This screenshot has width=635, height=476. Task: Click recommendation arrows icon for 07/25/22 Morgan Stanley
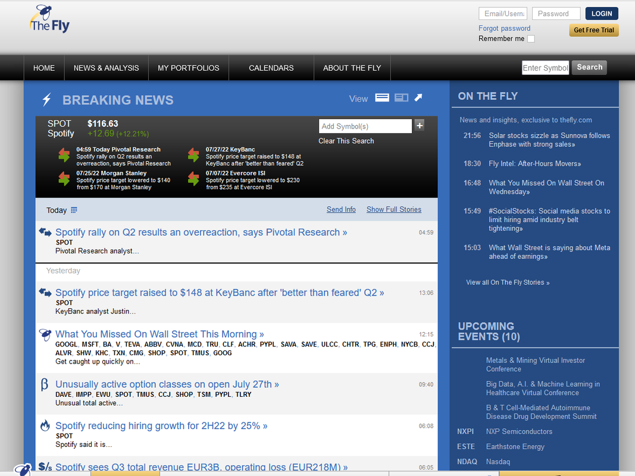(x=64, y=178)
